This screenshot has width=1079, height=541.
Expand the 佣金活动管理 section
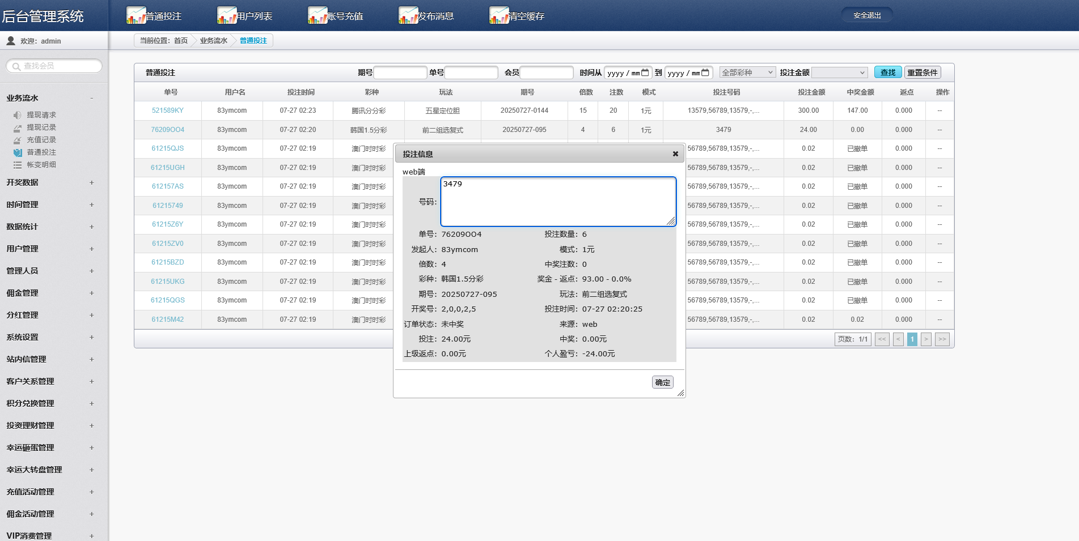(x=91, y=514)
